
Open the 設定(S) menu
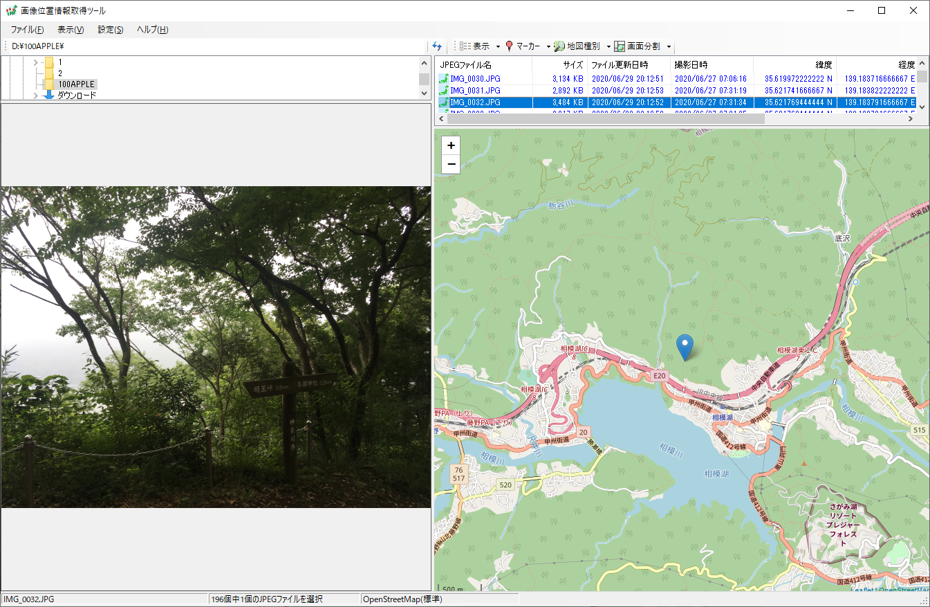point(111,30)
